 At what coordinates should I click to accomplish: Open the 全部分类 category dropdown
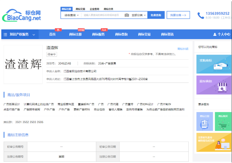[x=139, y=15]
